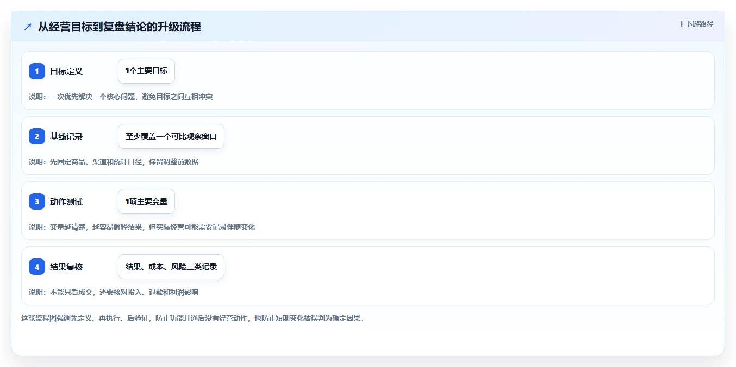Screen dimensions: 736x367
Task: Click the 目标定义 step label
Action: (66, 71)
